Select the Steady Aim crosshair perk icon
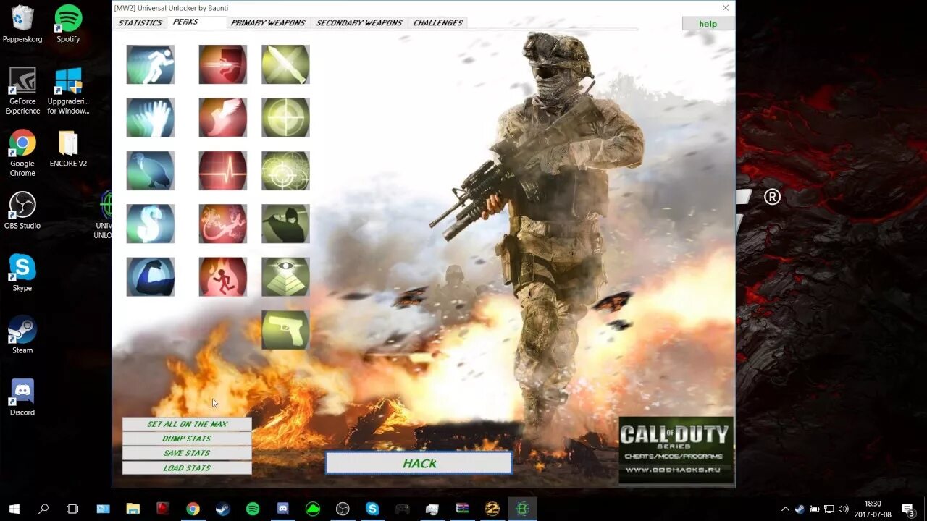 [x=285, y=117]
